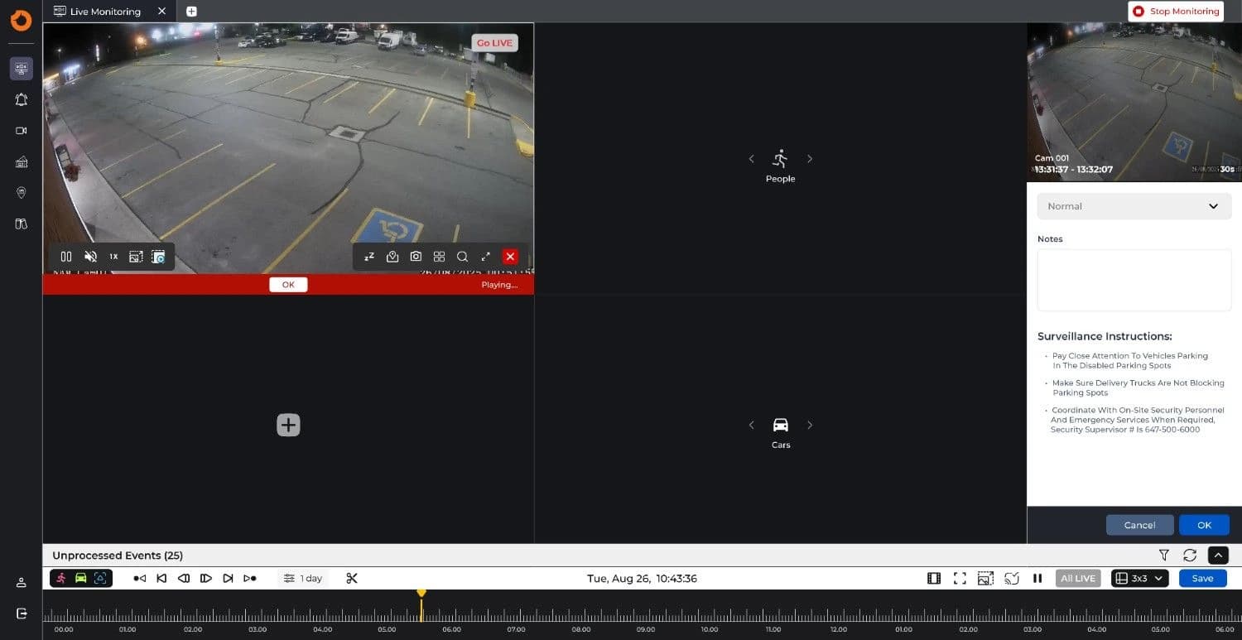The image size is (1242, 640).
Task: Refresh the unprocessed events list
Action: point(1190,556)
